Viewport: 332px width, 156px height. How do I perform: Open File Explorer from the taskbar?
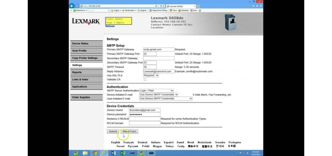coord(85,153)
